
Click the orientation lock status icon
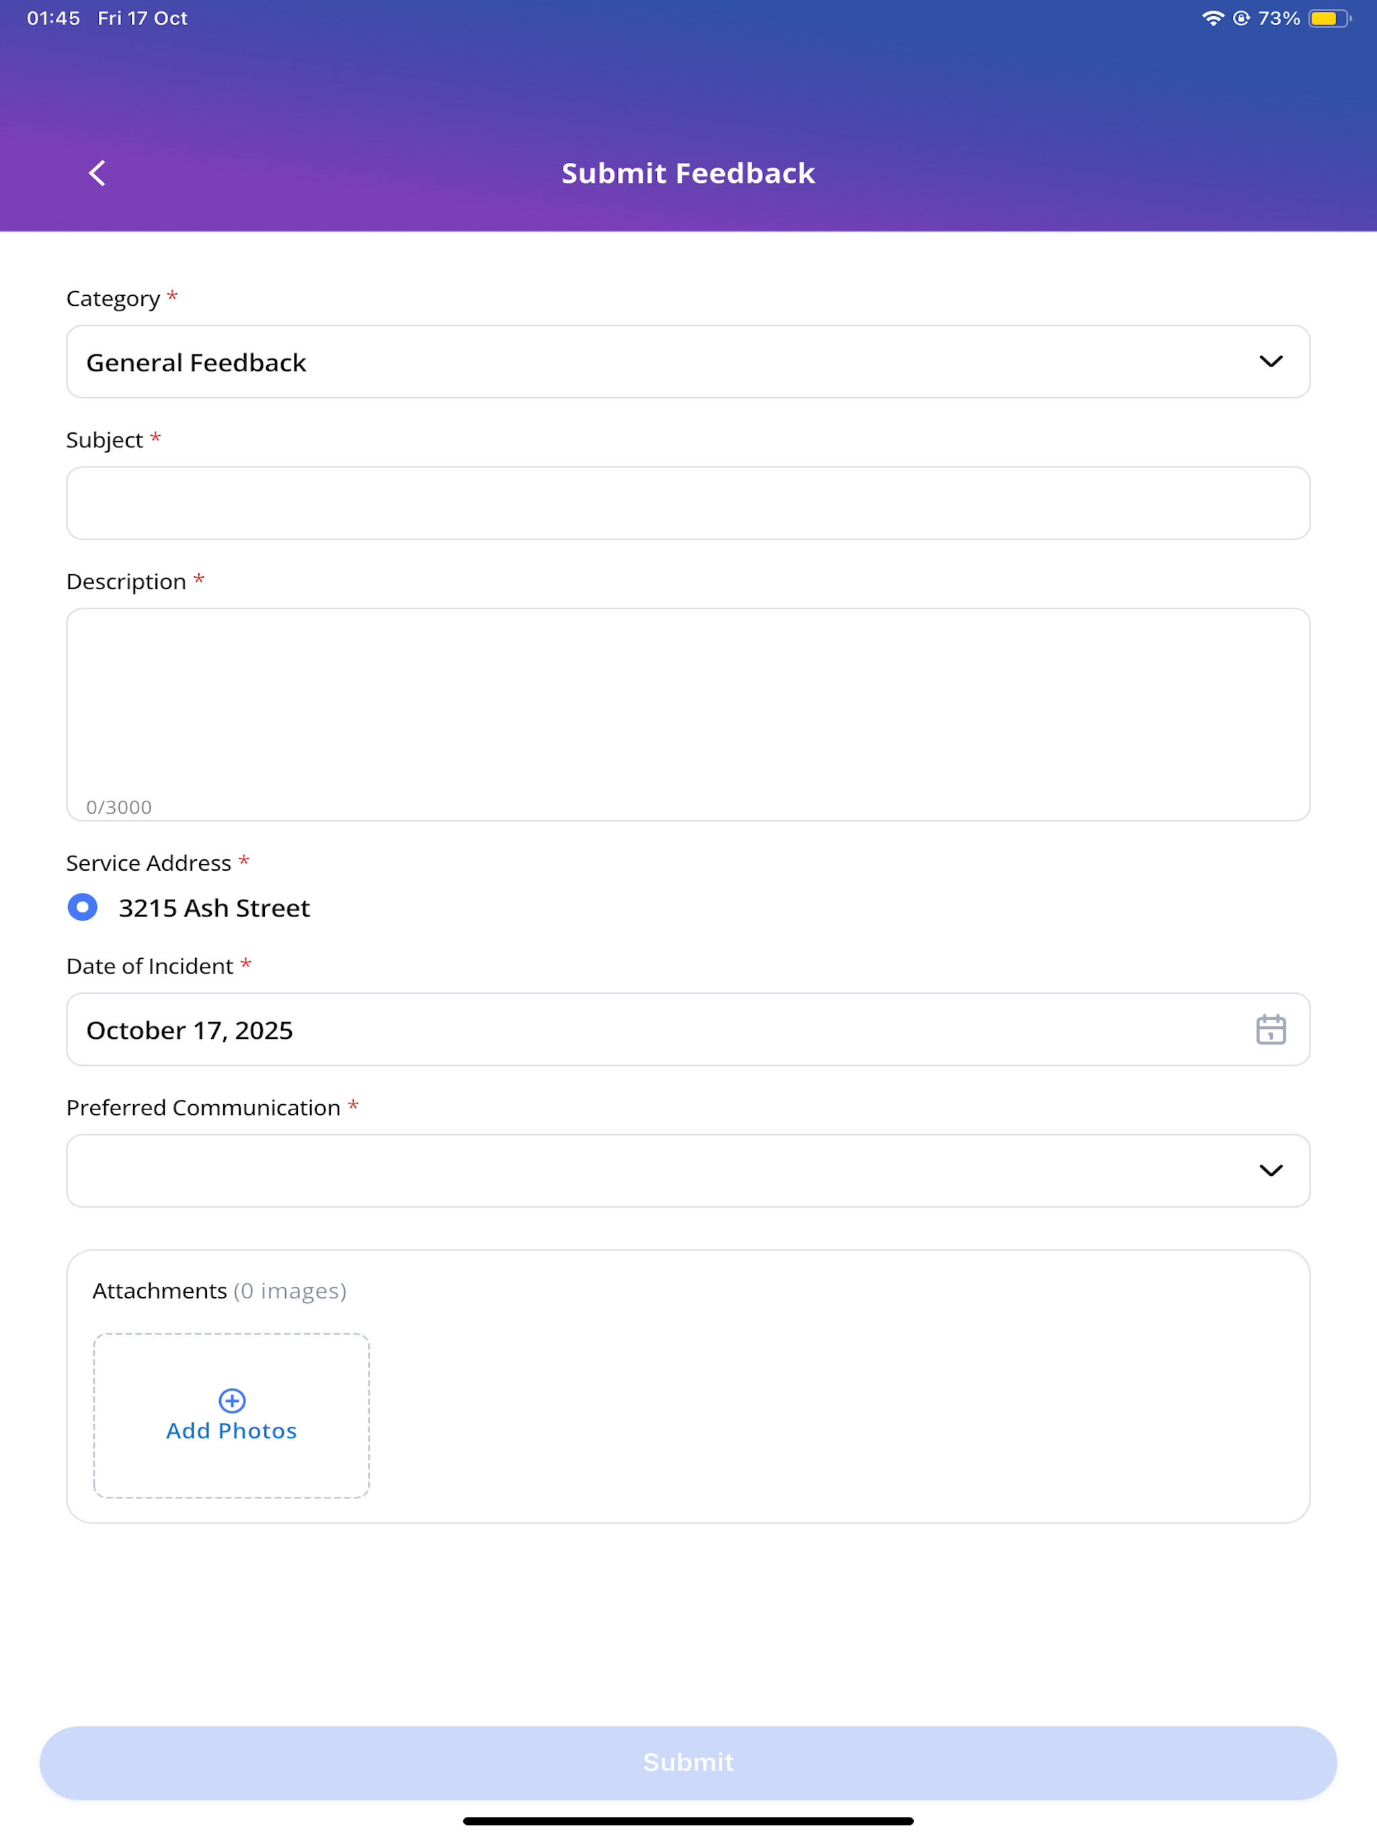click(1241, 18)
